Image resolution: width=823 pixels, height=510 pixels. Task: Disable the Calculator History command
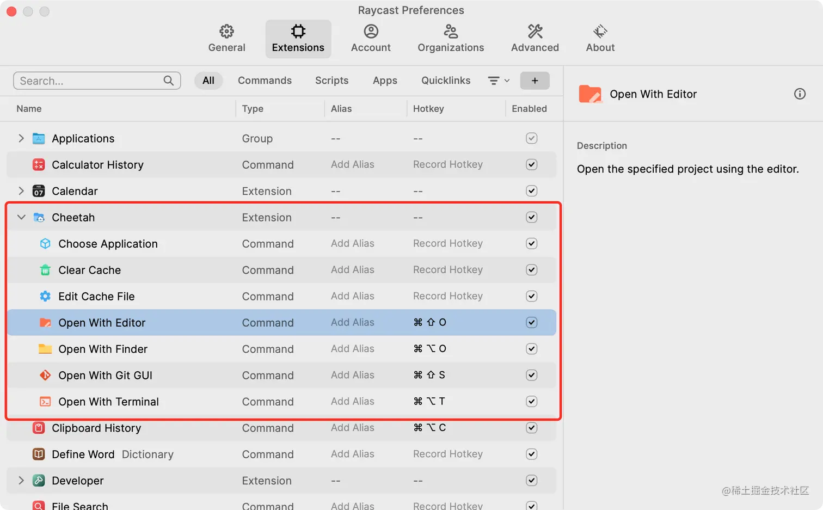click(532, 164)
